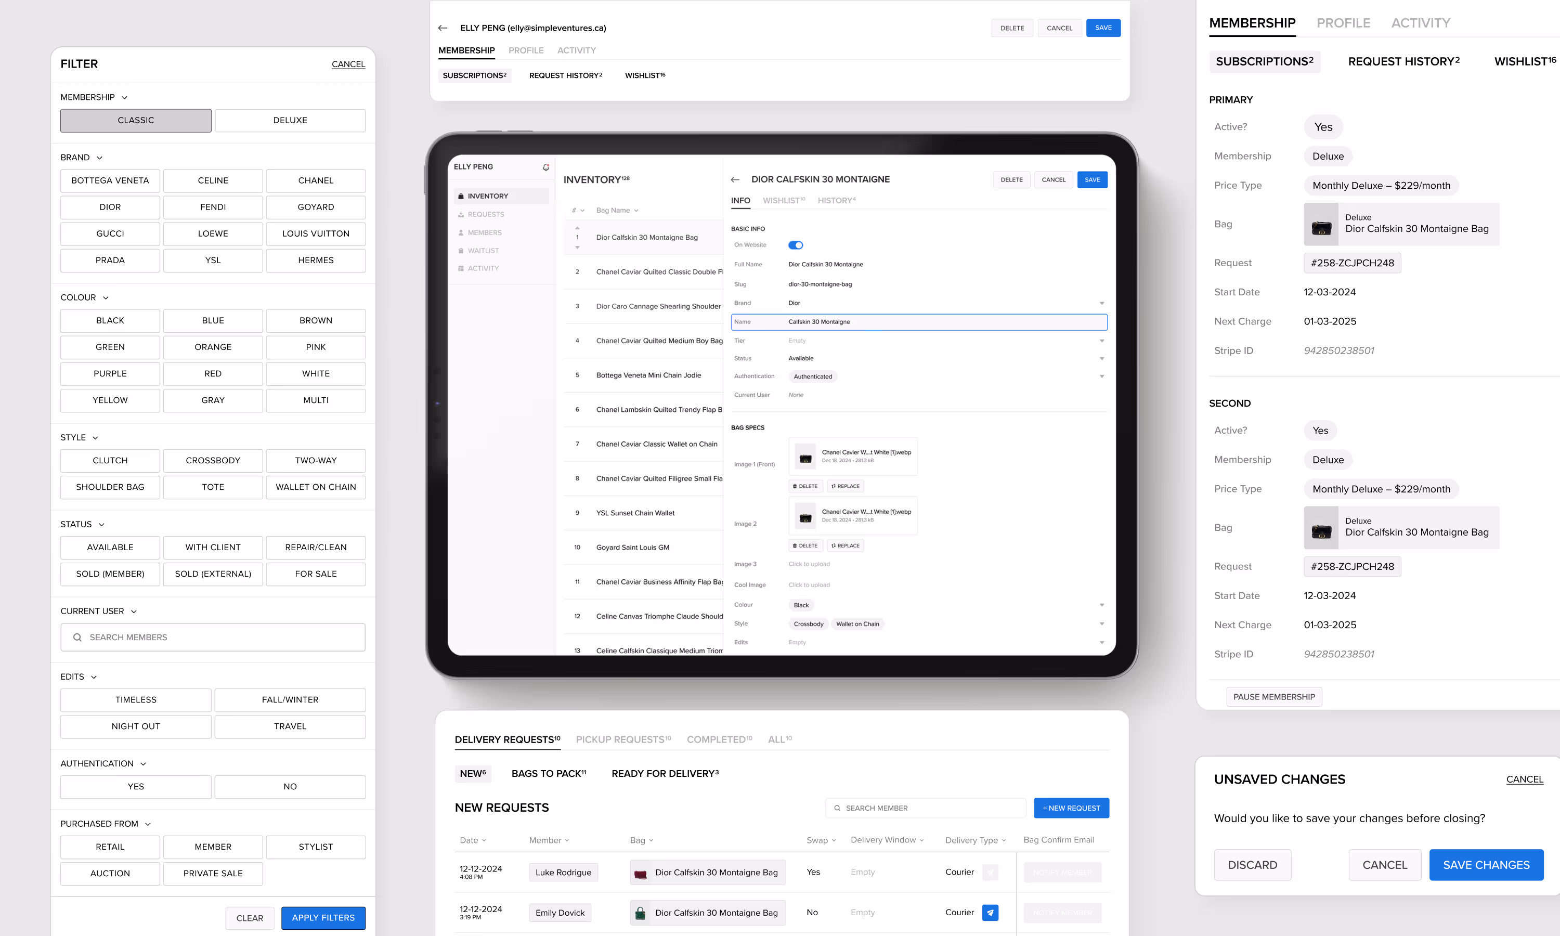
Task: Move row 1 down with arrow
Action: click(577, 248)
